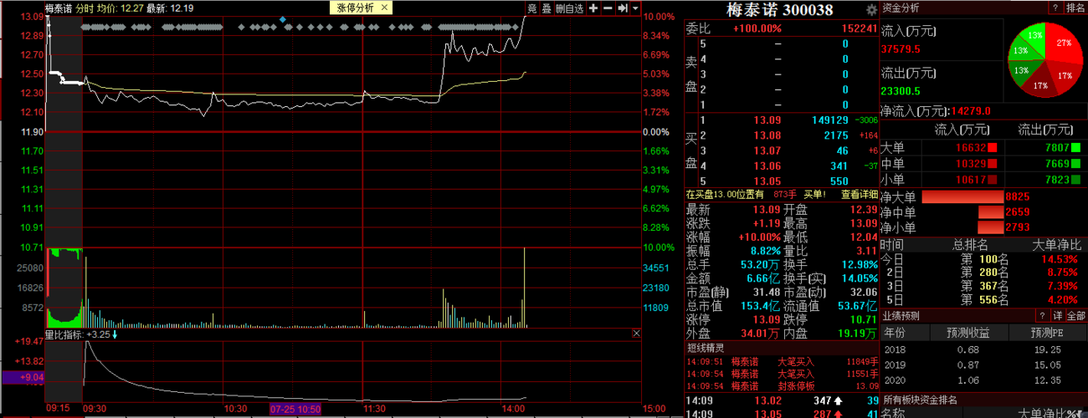Image resolution: width=1088 pixels, height=418 pixels.
Task: Click buy level 2 price 13.08
Action: pos(767,135)
